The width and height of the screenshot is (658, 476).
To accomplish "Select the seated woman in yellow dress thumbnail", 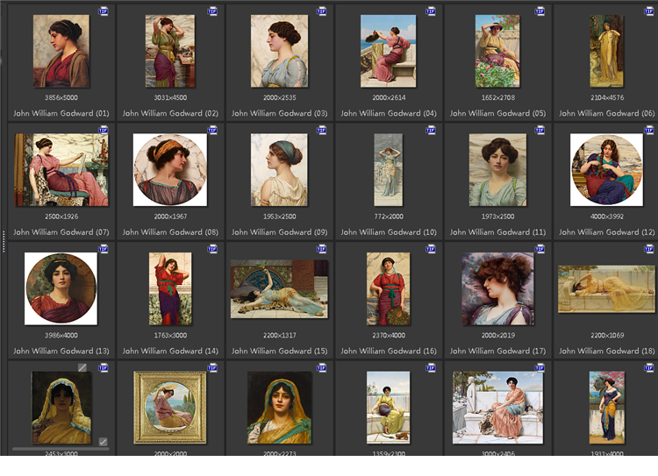I will click(388, 408).
